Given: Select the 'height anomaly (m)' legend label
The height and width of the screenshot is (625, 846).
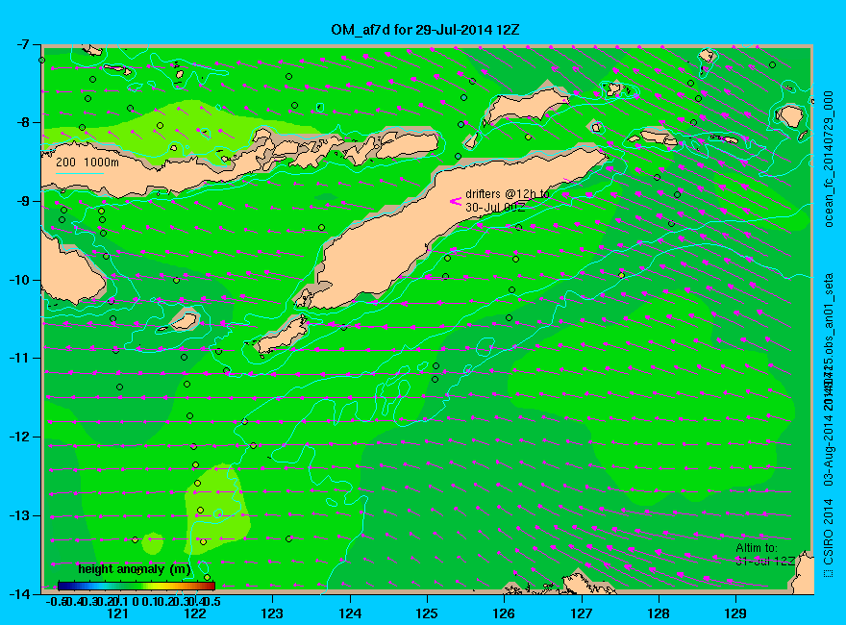Looking at the screenshot, I should click(x=134, y=569).
